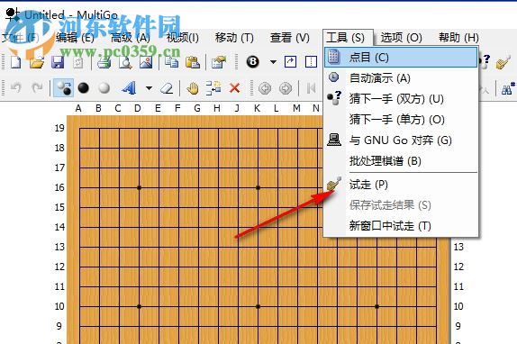
Task: Open the 移动 (T) menu
Action: tap(234, 38)
